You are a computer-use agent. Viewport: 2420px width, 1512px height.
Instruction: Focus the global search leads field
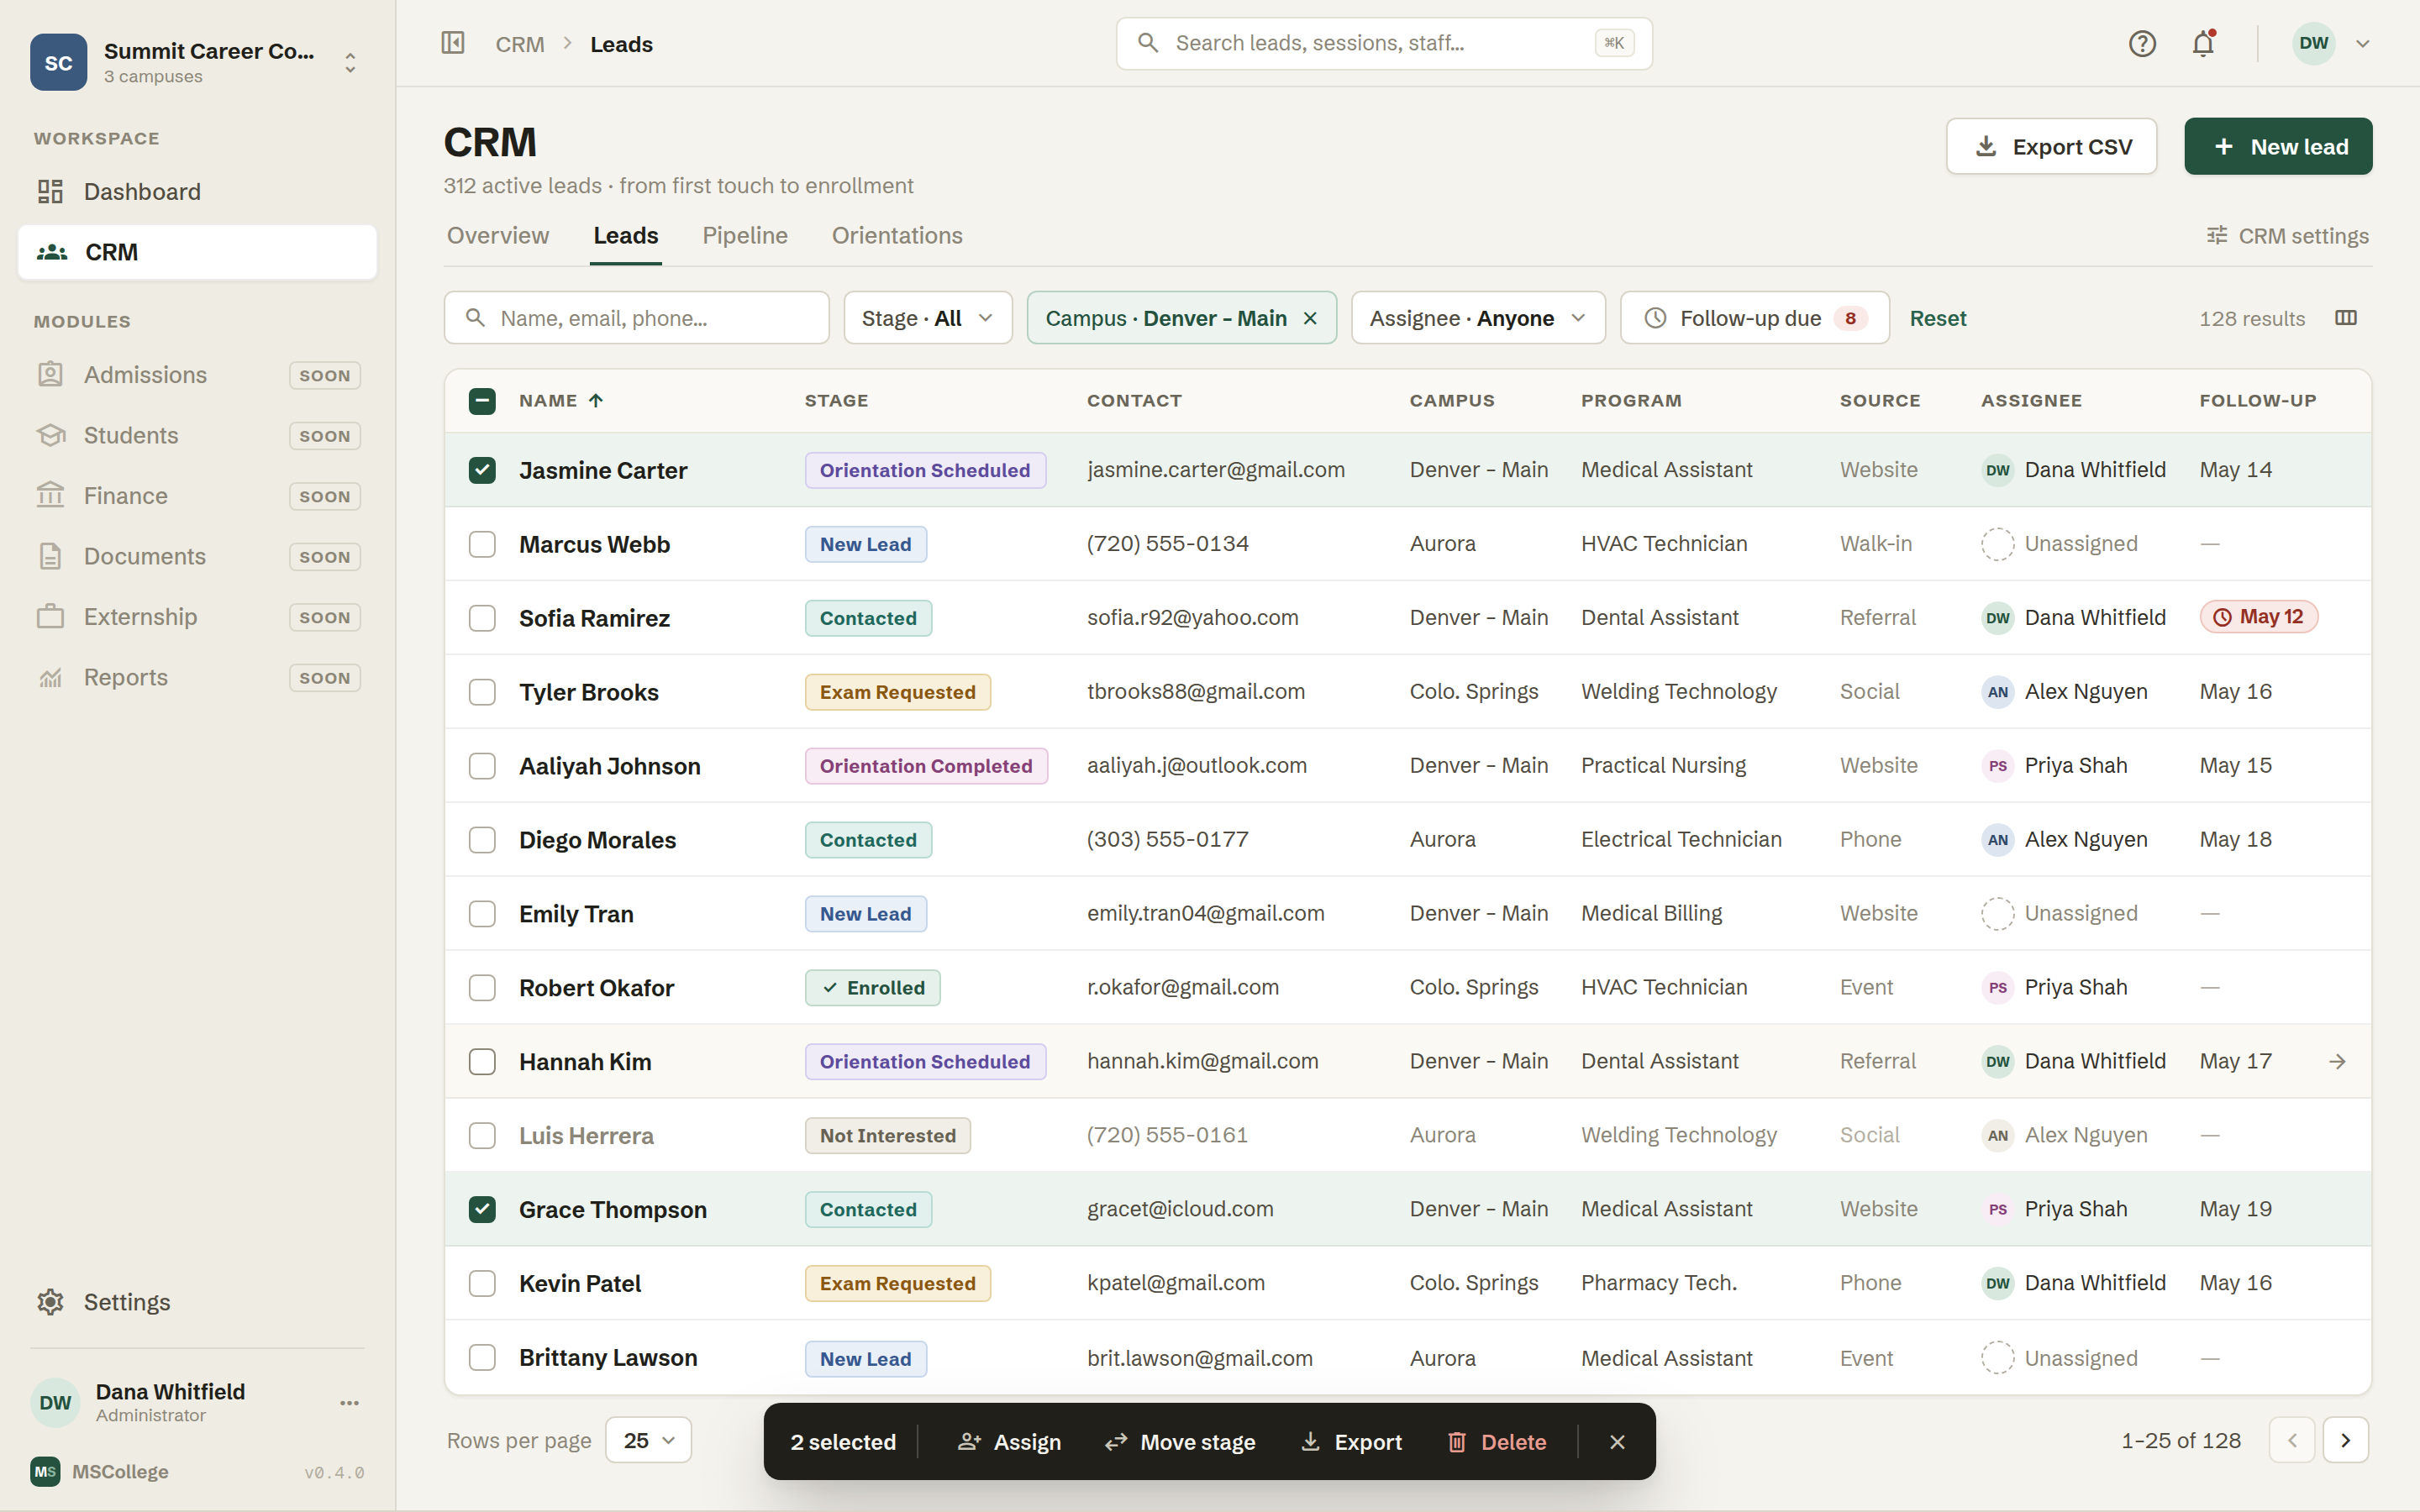click(x=1384, y=43)
